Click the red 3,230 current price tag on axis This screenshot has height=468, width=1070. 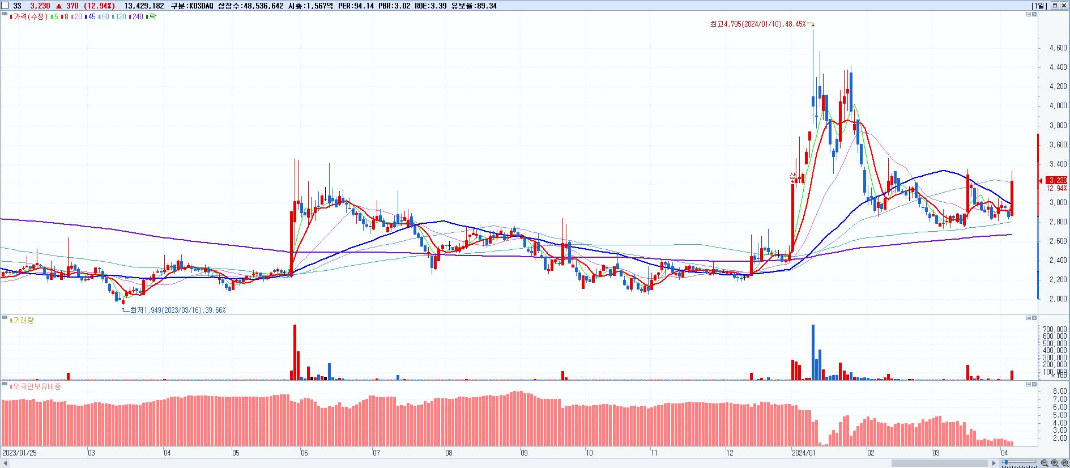click(1056, 180)
